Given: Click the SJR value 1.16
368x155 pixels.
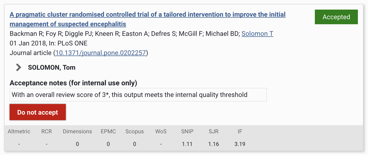Looking at the screenshot, I should pos(214,144).
